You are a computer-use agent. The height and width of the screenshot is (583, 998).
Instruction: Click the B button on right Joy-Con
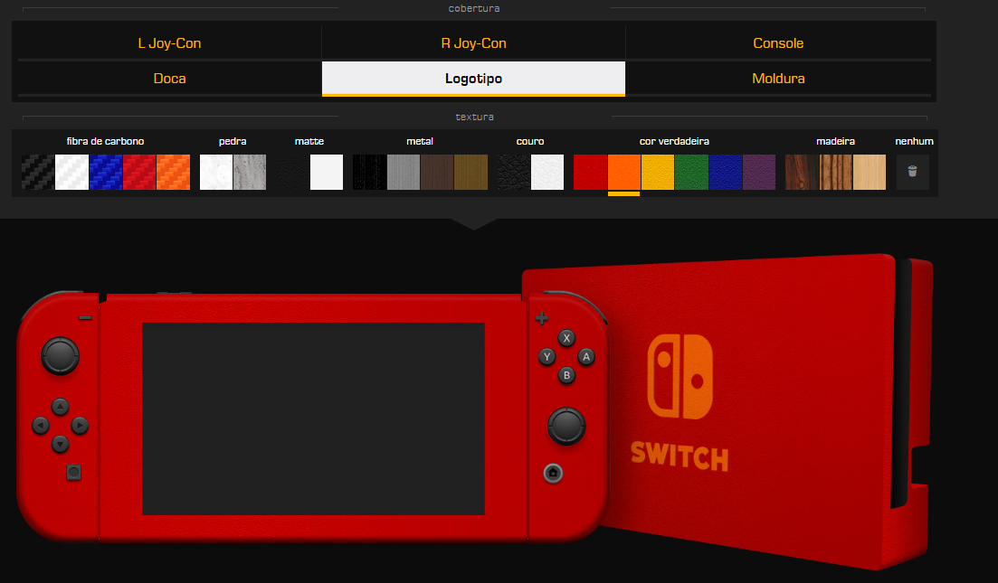[x=566, y=375]
